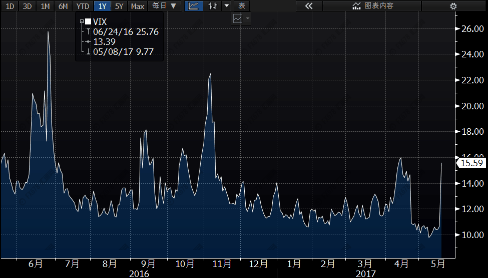
Task: Select the 1Y time range
Action: click(103, 6)
